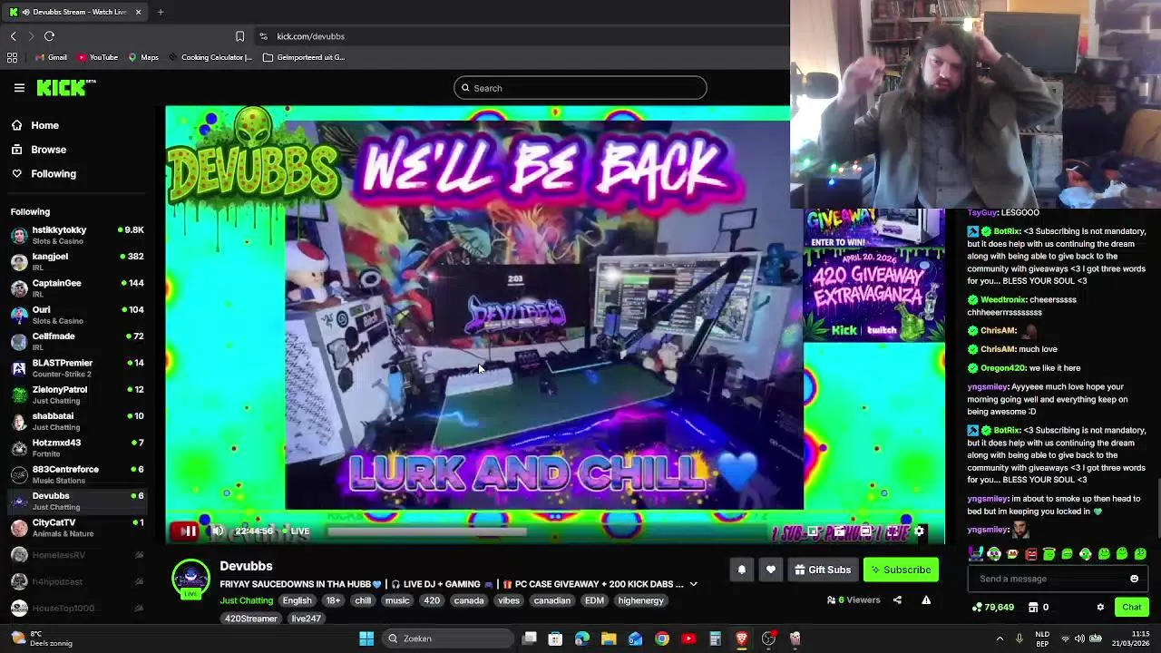The width and height of the screenshot is (1161, 653).
Task: Select the English tag
Action: (297, 600)
